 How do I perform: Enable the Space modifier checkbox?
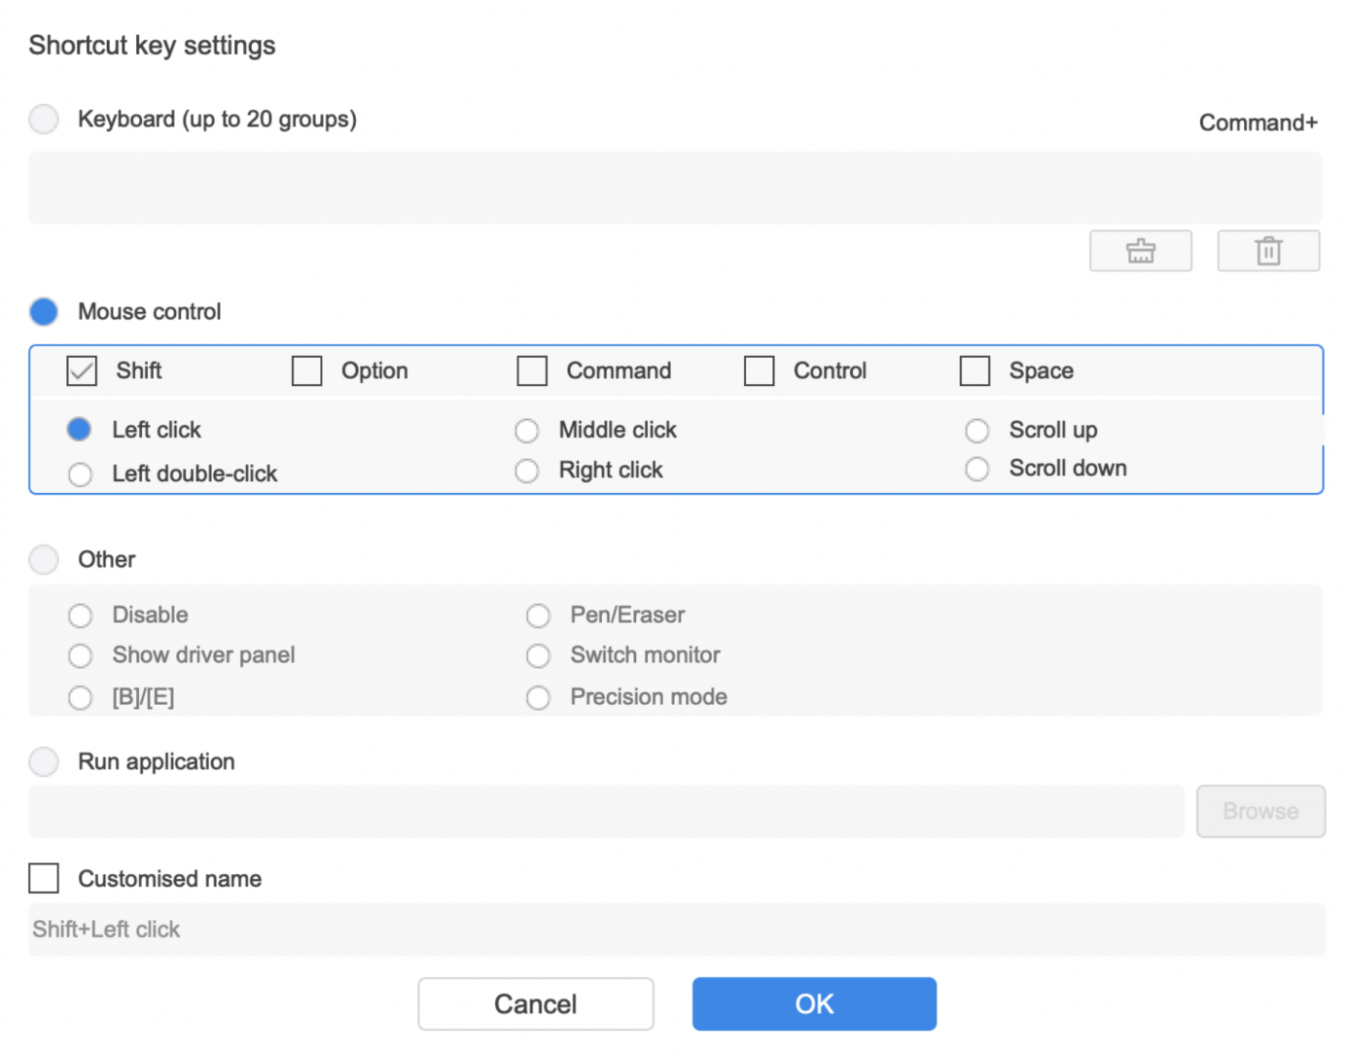click(x=975, y=370)
